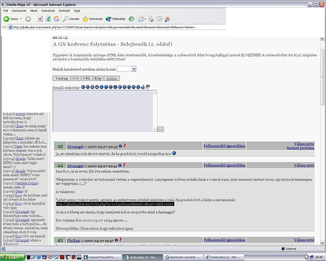Click the Print icon in the toolbar
326x261 pixels.
151,19
